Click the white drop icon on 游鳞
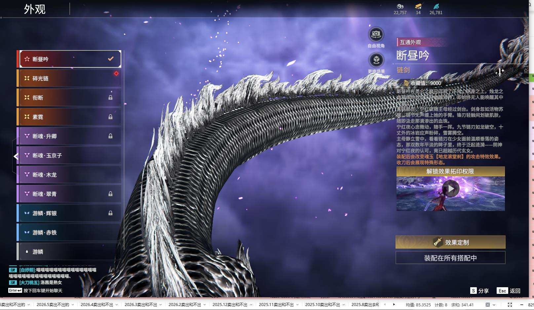Screen dimensions: 534x310 27,252
